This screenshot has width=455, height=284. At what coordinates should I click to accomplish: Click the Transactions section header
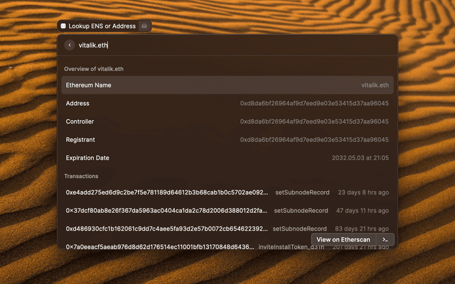tap(81, 176)
